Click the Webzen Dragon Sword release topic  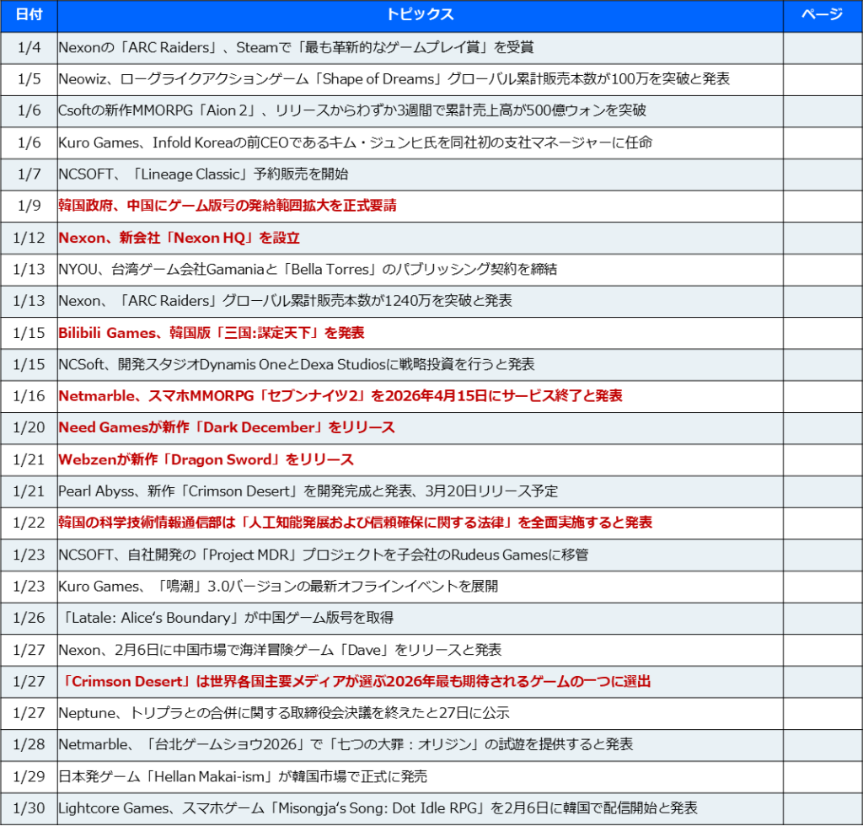tap(206, 459)
